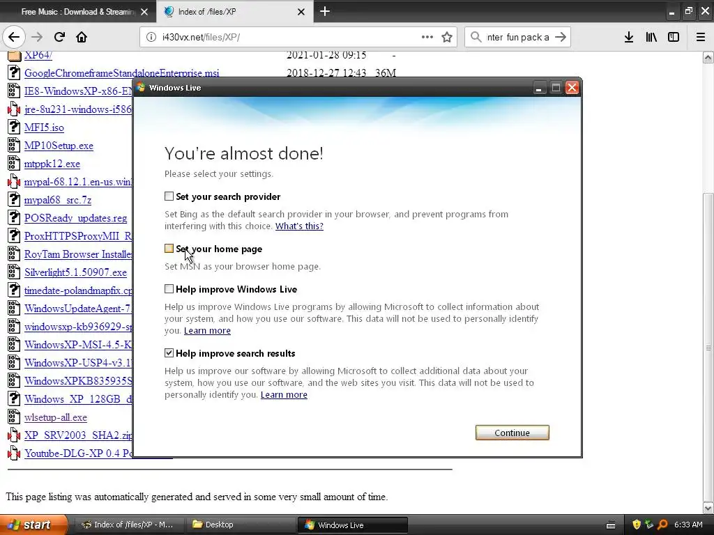Open the Library icon
The width and height of the screenshot is (714, 535).
click(651, 38)
